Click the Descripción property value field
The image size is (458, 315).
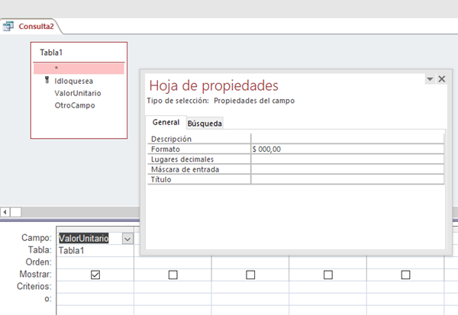pos(347,139)
